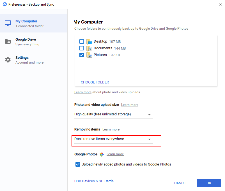Check the Documents folder checkbox

point(82,48)
